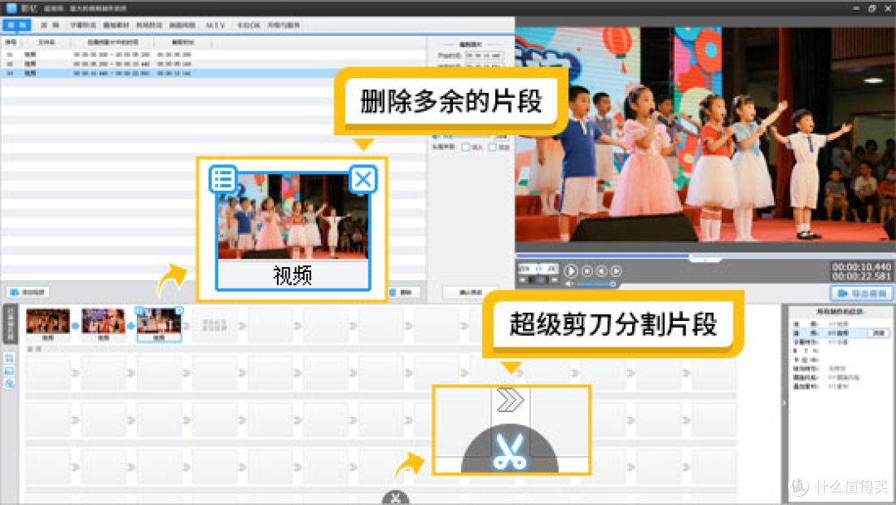Open the MTV tab
The image size is (896, 505).
coord(216,25)
